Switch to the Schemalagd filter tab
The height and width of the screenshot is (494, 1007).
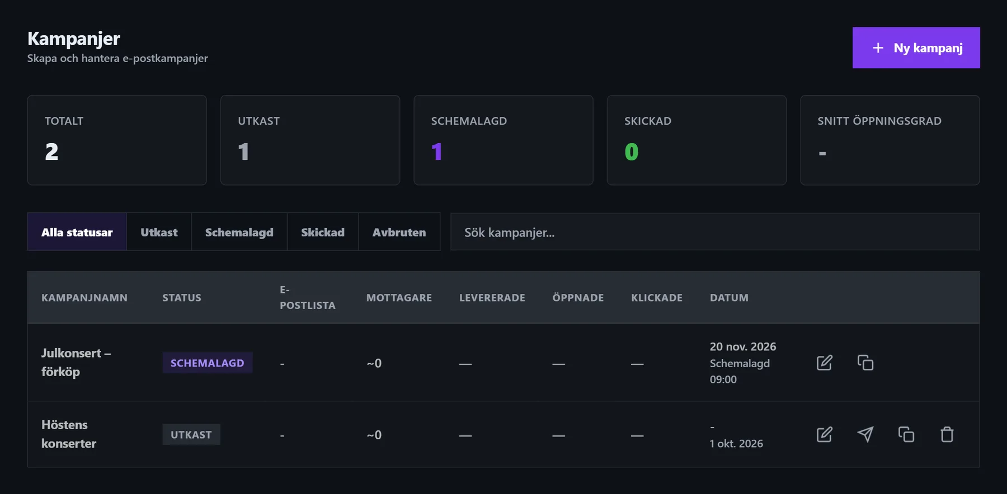point(239,232)
